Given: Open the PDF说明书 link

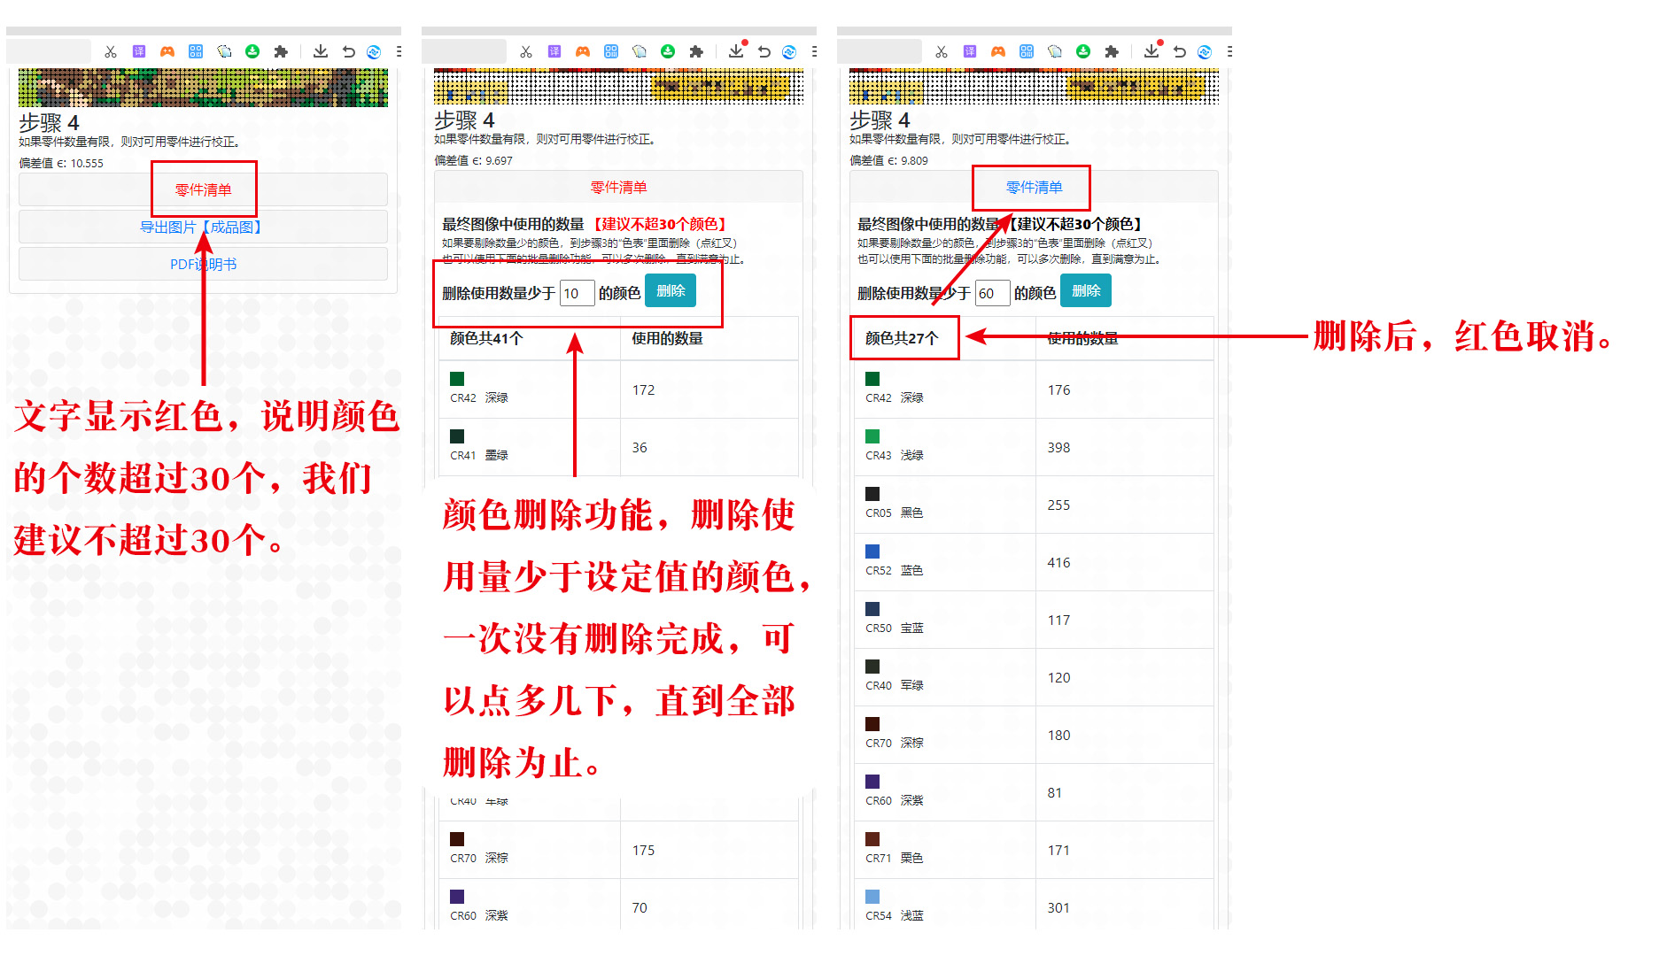Looking at the screenshot, I should [203, 265].
